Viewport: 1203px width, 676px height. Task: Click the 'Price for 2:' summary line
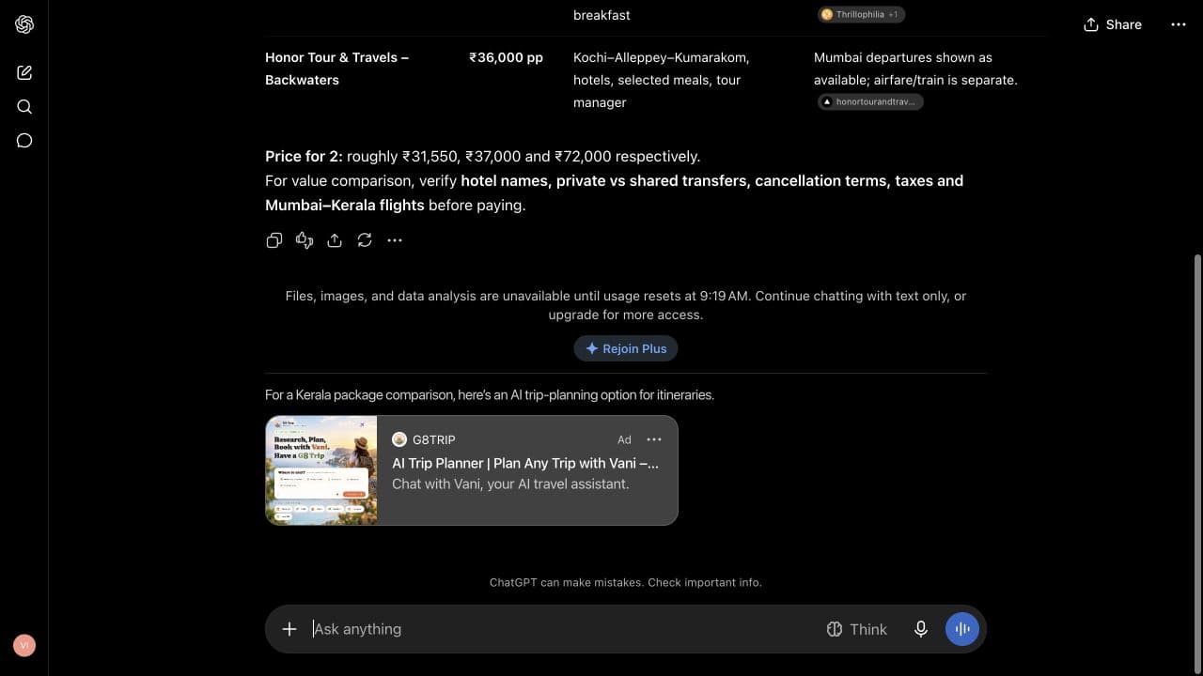pyautogui.click(x=482, y=156)
